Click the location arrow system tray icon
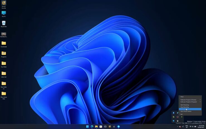Viewport: 206px width, 129px height. pos(183,127)
